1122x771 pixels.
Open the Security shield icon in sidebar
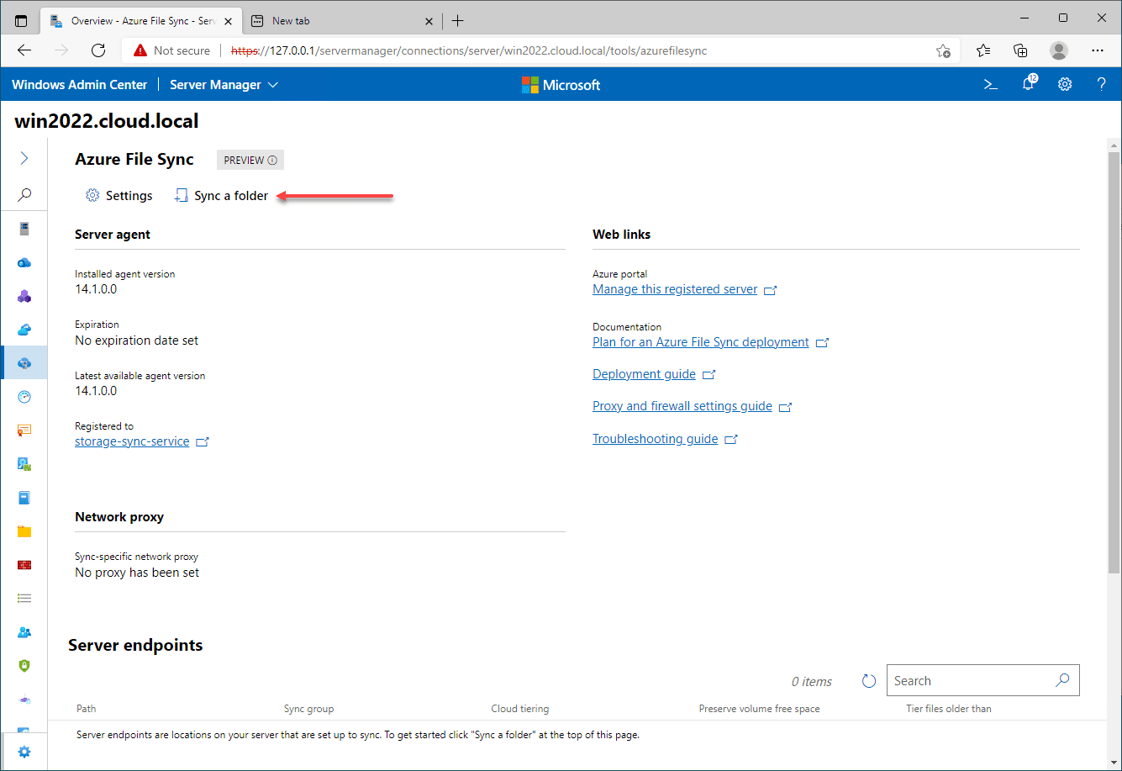pyautogui.click(x=24, y=665)
